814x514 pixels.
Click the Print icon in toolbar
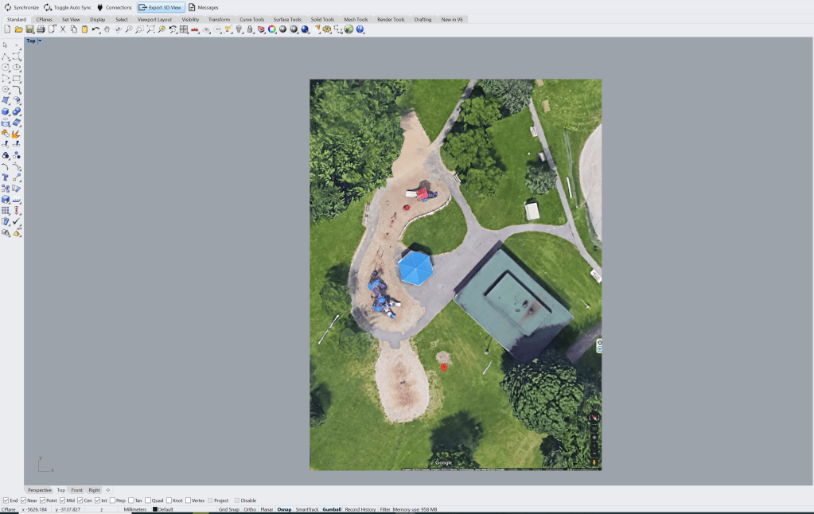coord(41,29)
